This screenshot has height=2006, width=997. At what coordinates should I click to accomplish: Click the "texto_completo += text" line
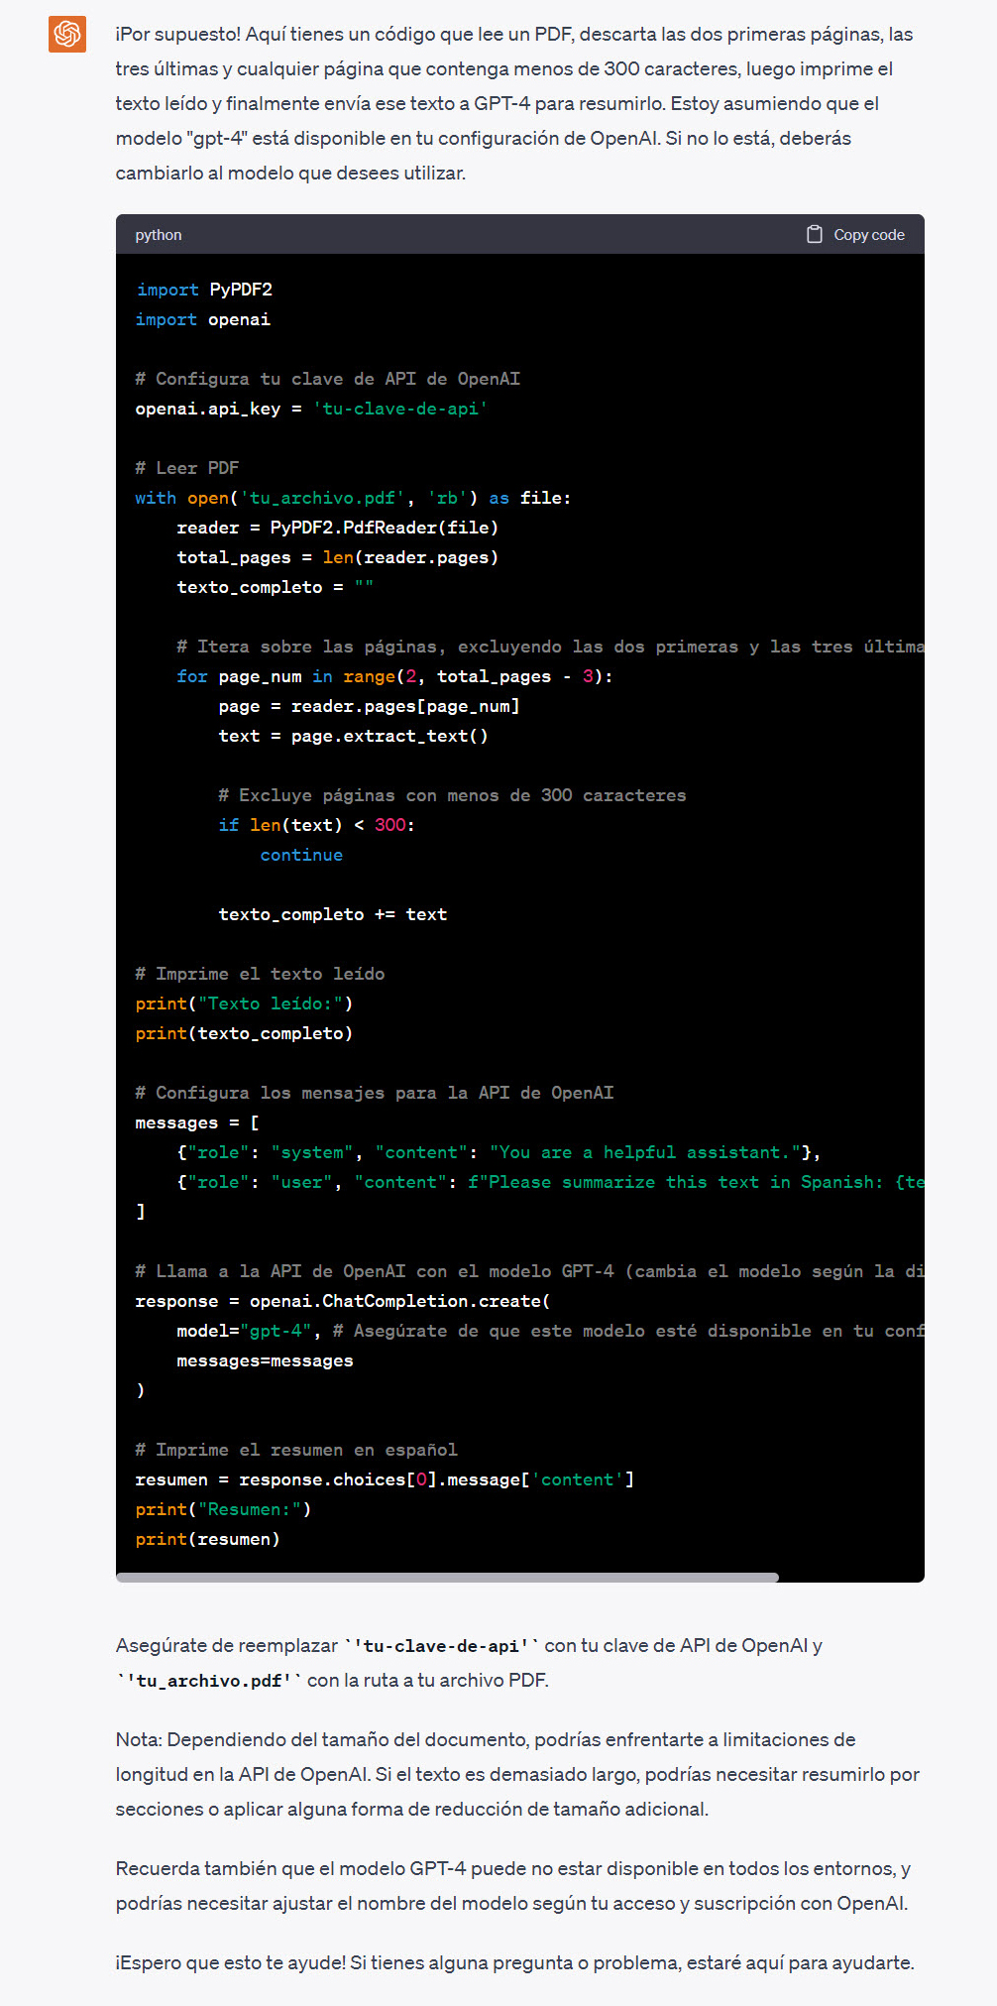[332, 914]
